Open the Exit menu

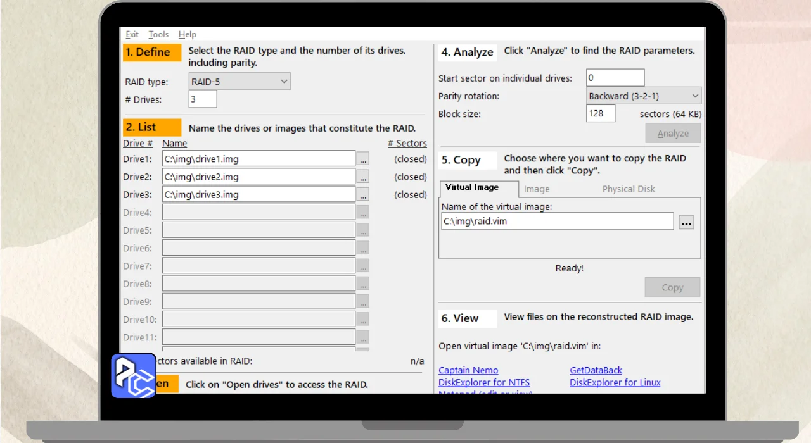(x=132, y=34)
